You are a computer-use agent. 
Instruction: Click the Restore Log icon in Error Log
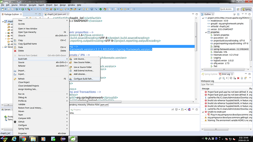click(245, 78)
